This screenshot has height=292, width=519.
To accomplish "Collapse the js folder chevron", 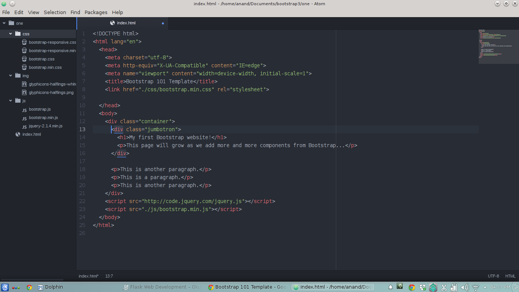I will [11, 101].
